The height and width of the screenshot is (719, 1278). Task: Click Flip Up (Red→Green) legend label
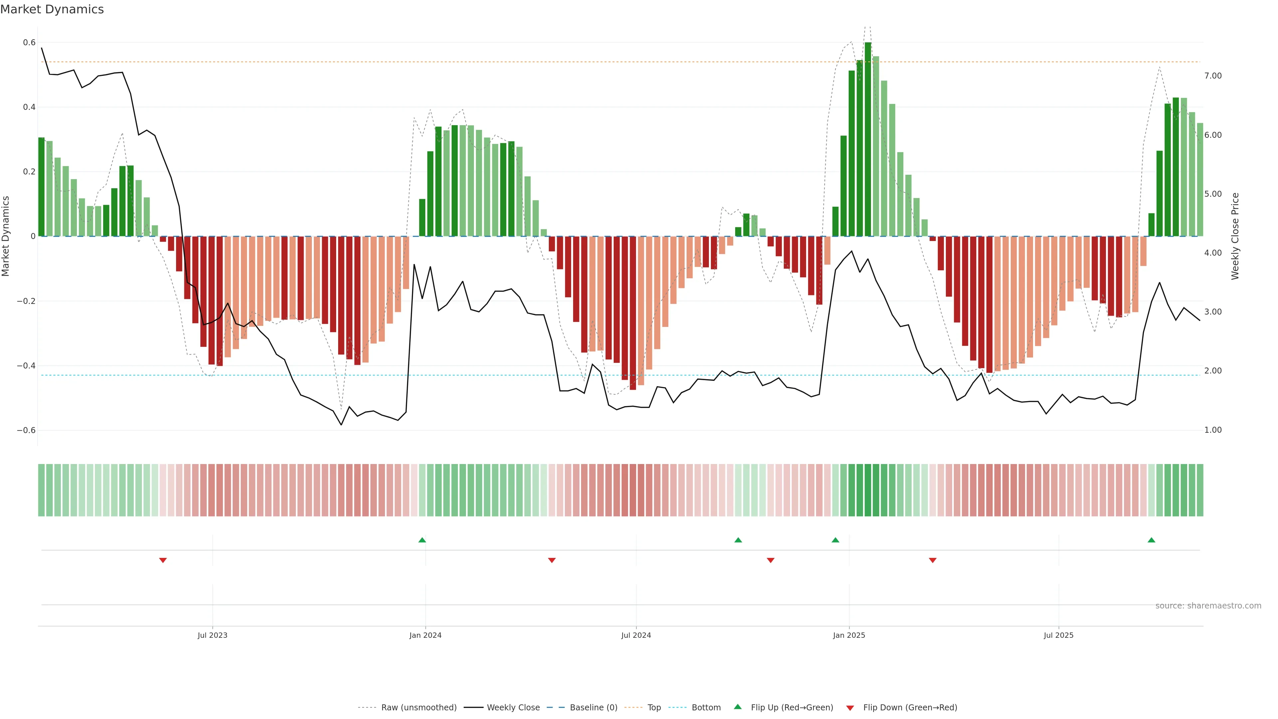point(792,708)
